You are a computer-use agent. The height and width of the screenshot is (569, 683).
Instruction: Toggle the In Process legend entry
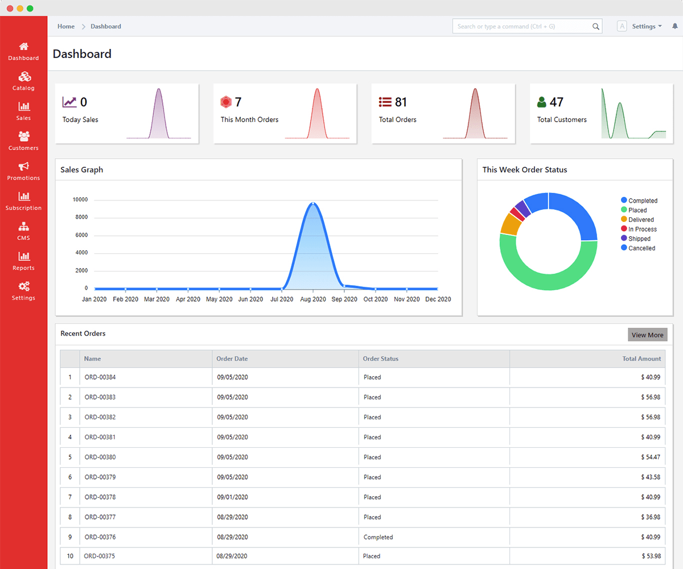(639, 229)
